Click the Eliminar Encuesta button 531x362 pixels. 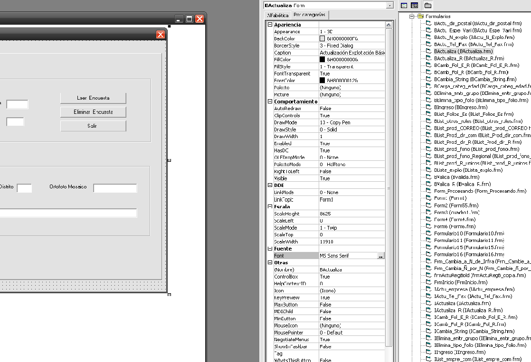[93, 112]
